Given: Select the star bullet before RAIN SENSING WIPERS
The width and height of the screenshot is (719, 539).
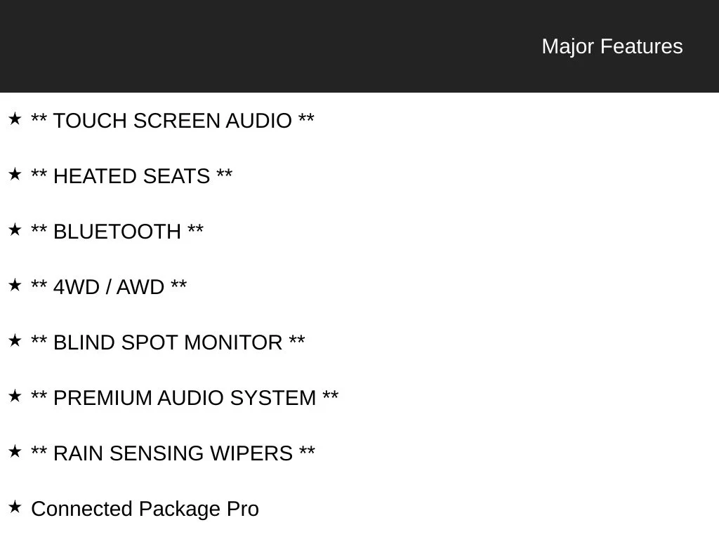Looking at the screenshot, I should click(x=15, y=451).
